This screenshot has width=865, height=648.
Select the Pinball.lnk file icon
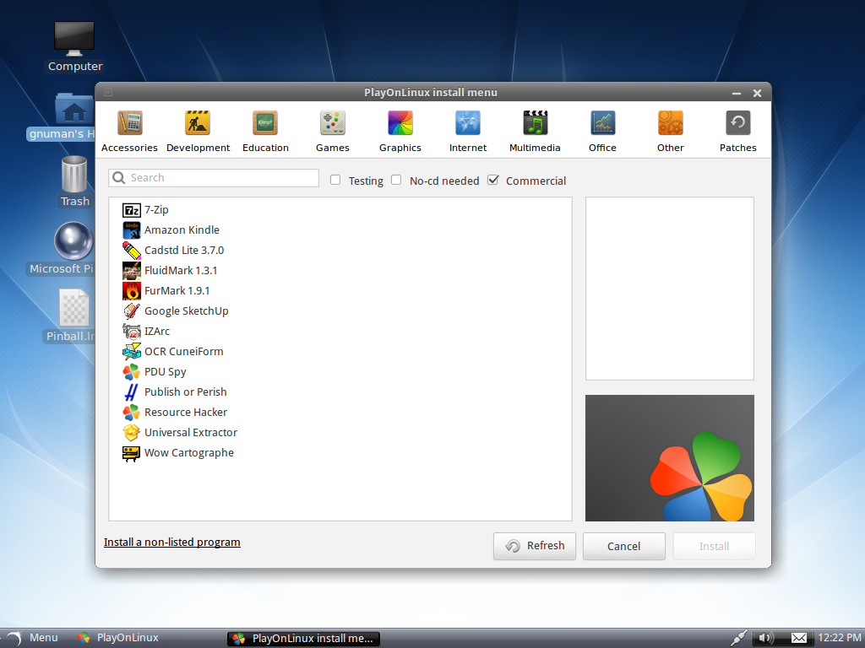(x=74, y=307)
